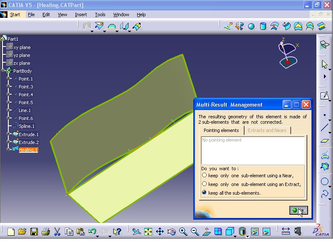Select the Part1 root node

click(13, 39)
